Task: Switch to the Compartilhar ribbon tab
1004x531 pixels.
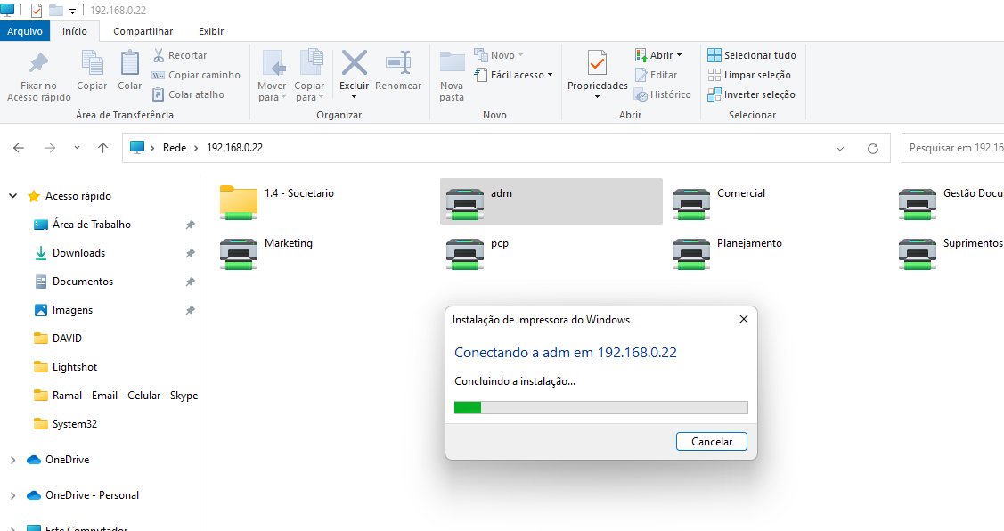Action: tap(143, 31)
